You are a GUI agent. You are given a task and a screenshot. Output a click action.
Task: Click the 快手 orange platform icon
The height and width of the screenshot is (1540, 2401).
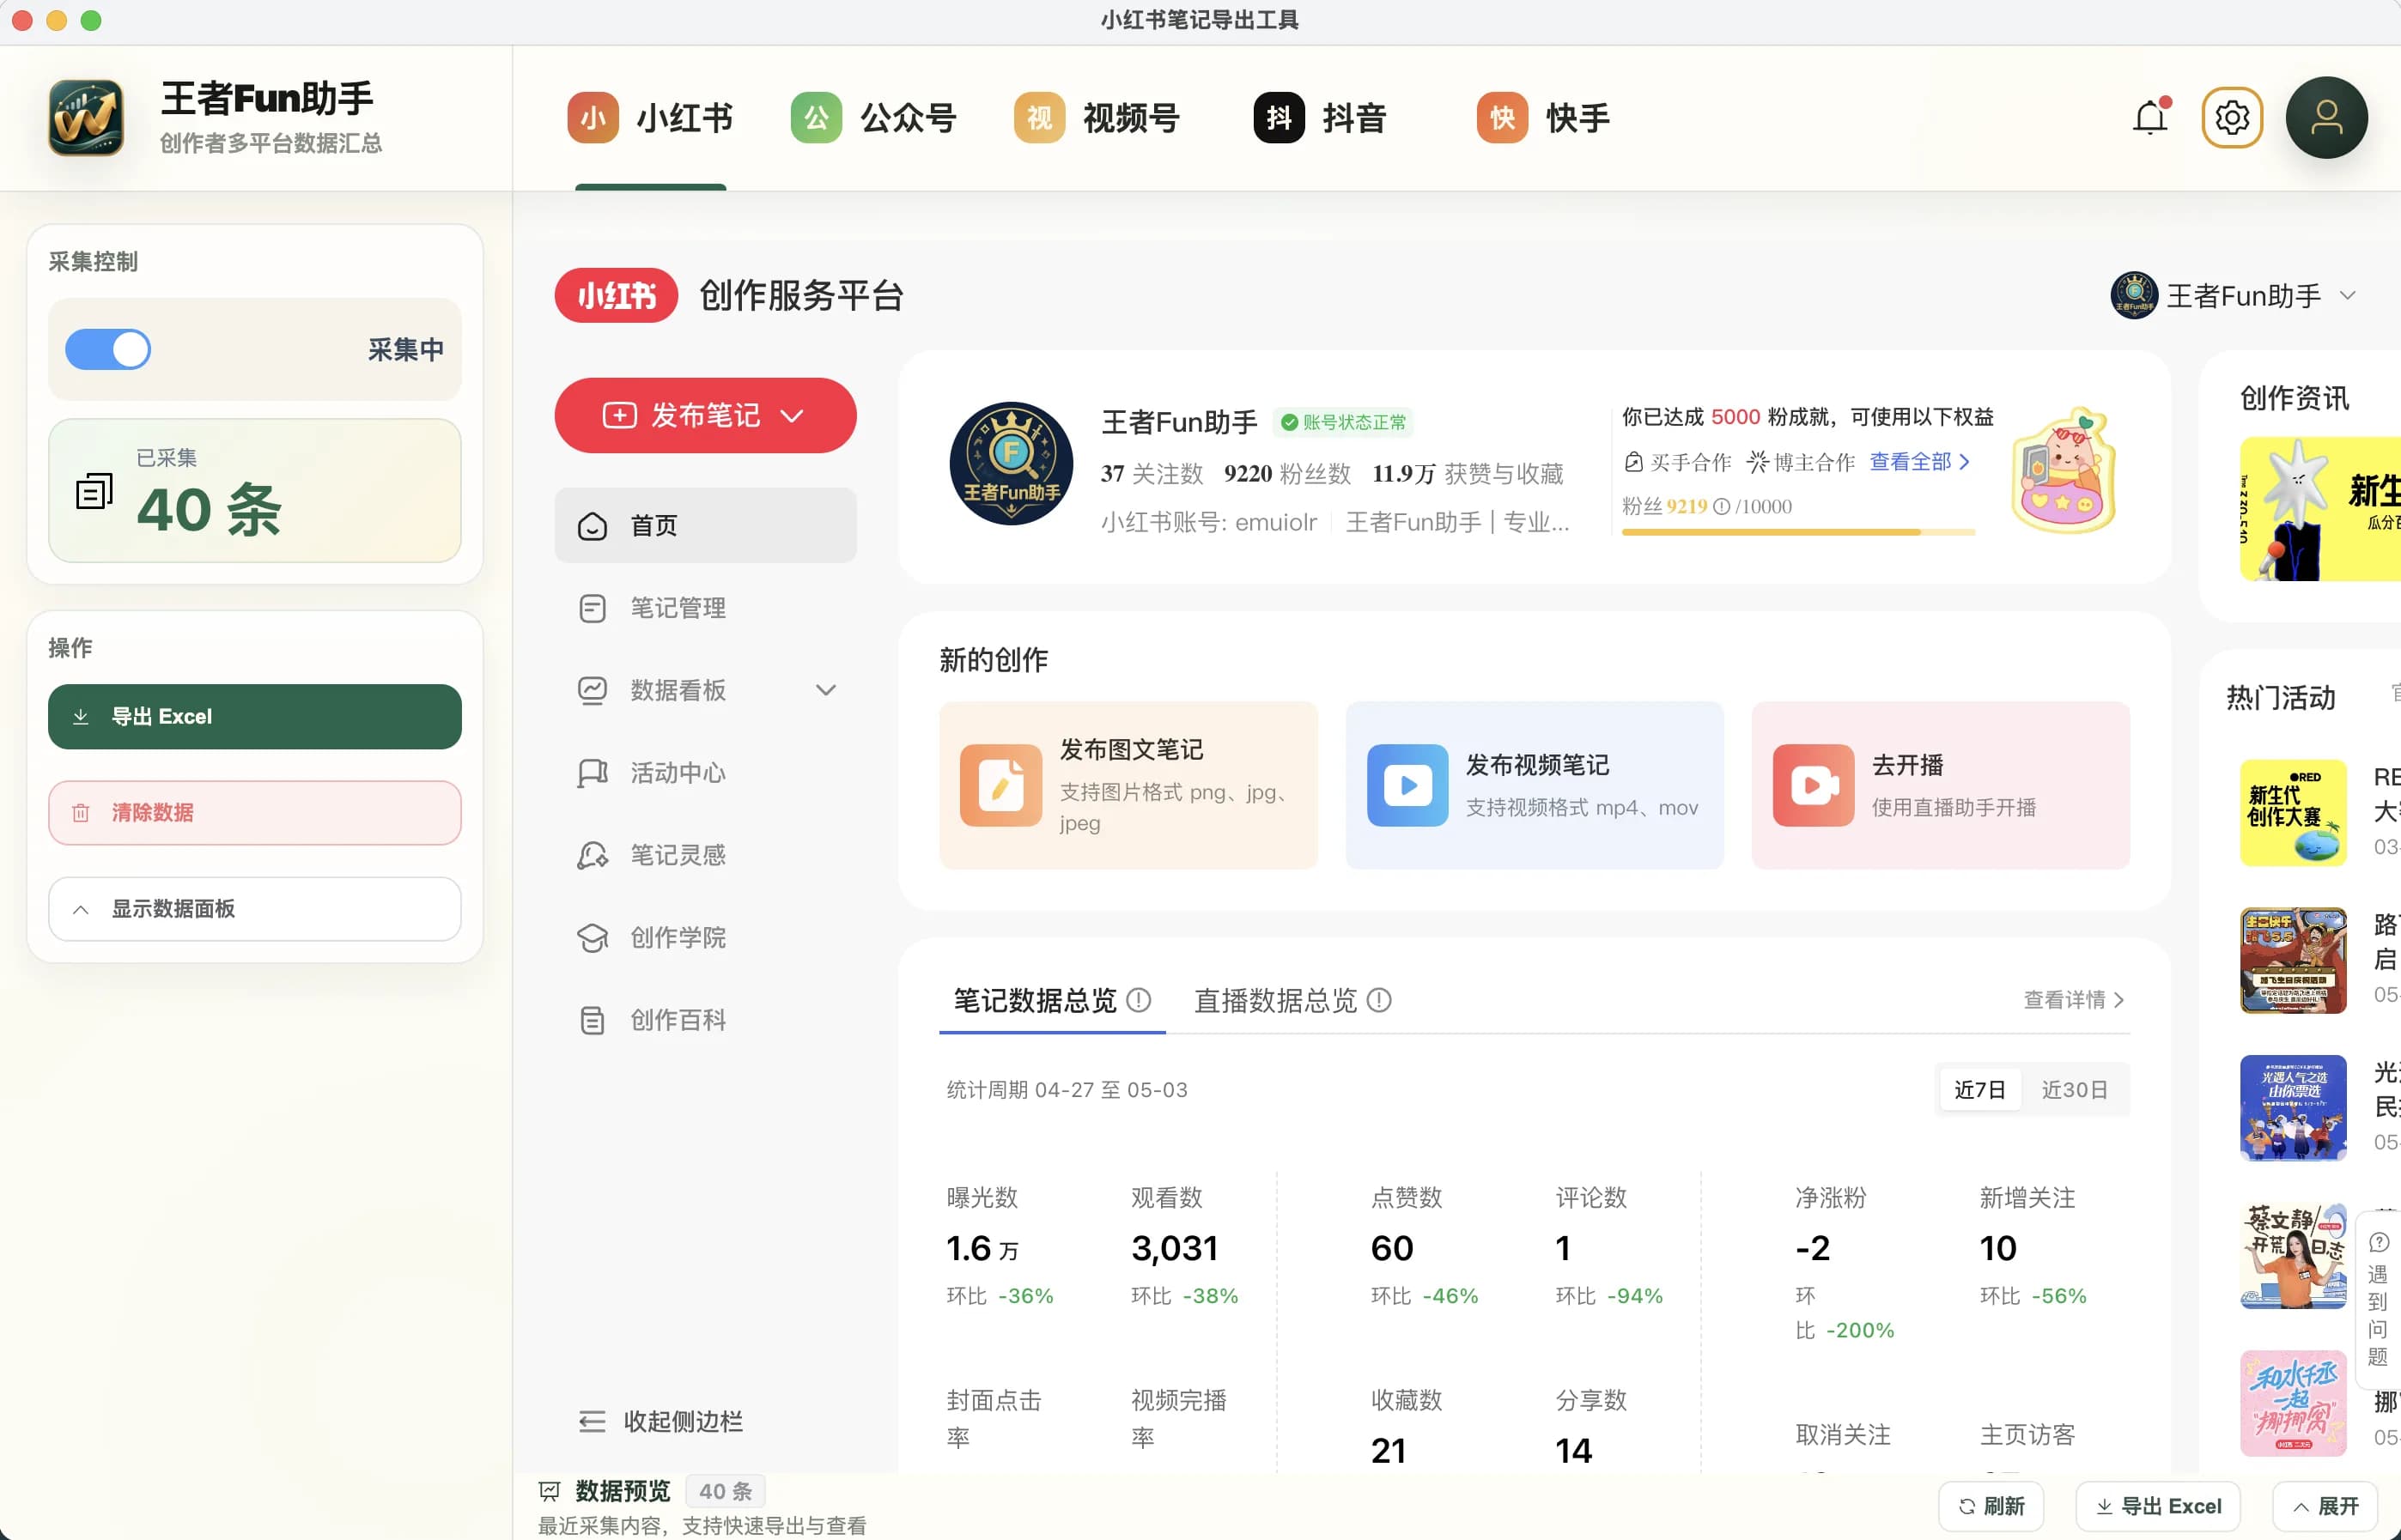click(1503, 118)
